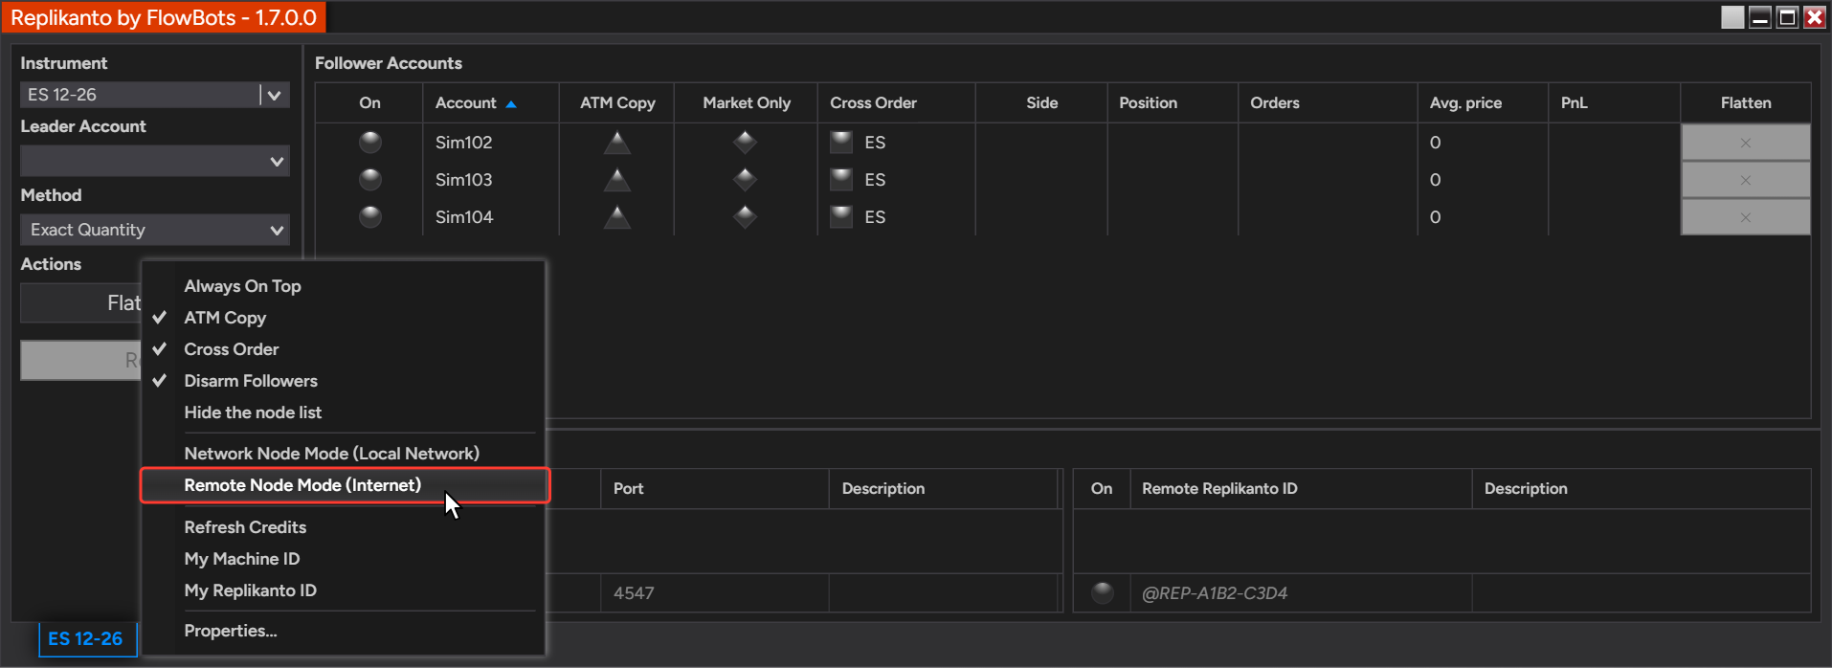Maximize the Replikanto window
1832x668 pixels.
pos(1787,17)
